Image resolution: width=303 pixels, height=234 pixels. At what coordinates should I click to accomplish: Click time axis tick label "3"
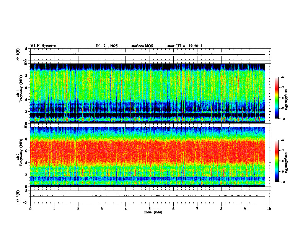(x=102, y=209)
